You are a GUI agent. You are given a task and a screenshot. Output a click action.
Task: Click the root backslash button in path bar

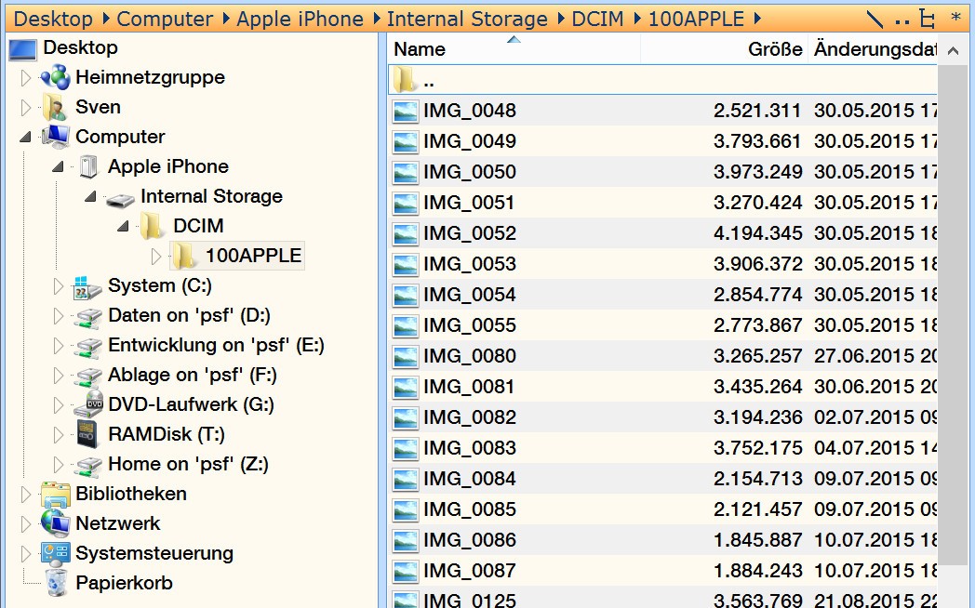pos(875,19)
